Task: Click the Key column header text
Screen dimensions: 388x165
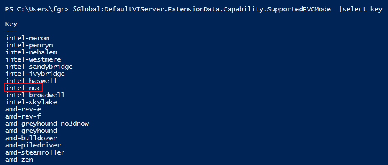Action: 11,24
